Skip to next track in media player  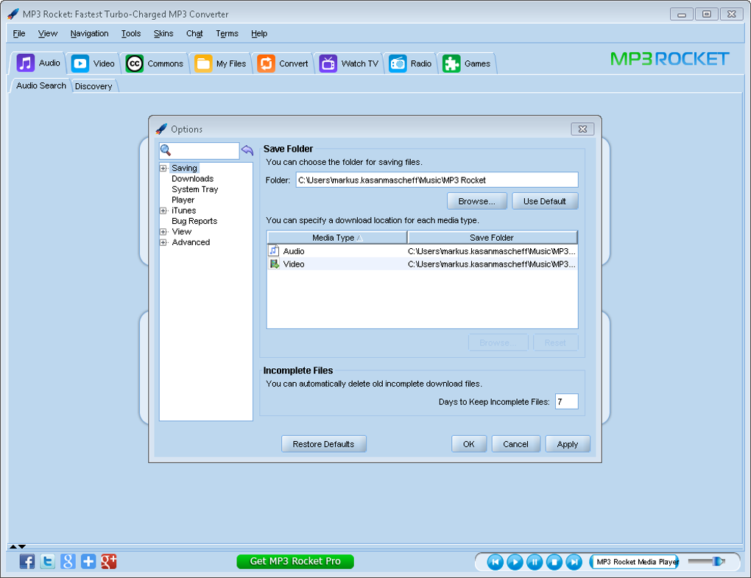click(574, 562)
